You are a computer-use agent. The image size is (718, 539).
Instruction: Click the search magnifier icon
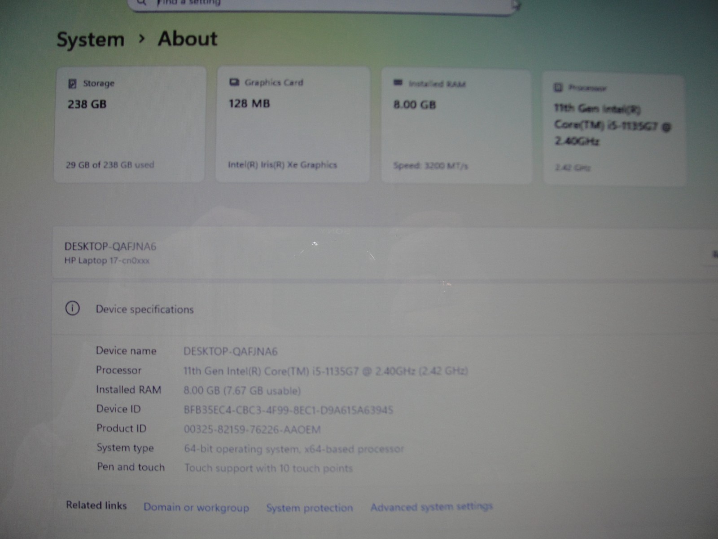pos(142,2)
